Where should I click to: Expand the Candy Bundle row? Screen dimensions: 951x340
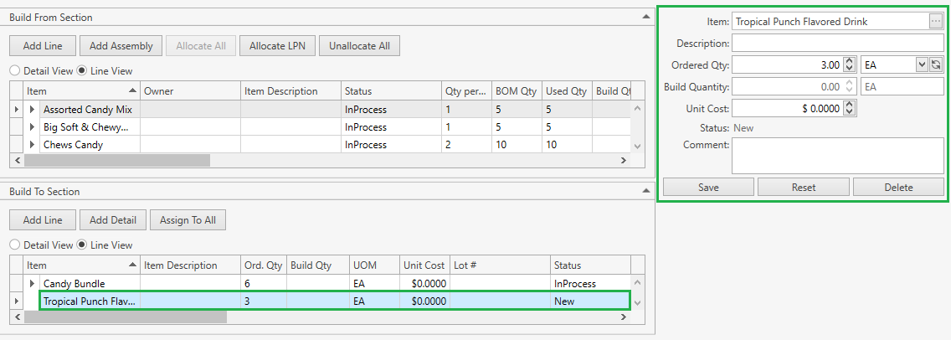point(33,284)
